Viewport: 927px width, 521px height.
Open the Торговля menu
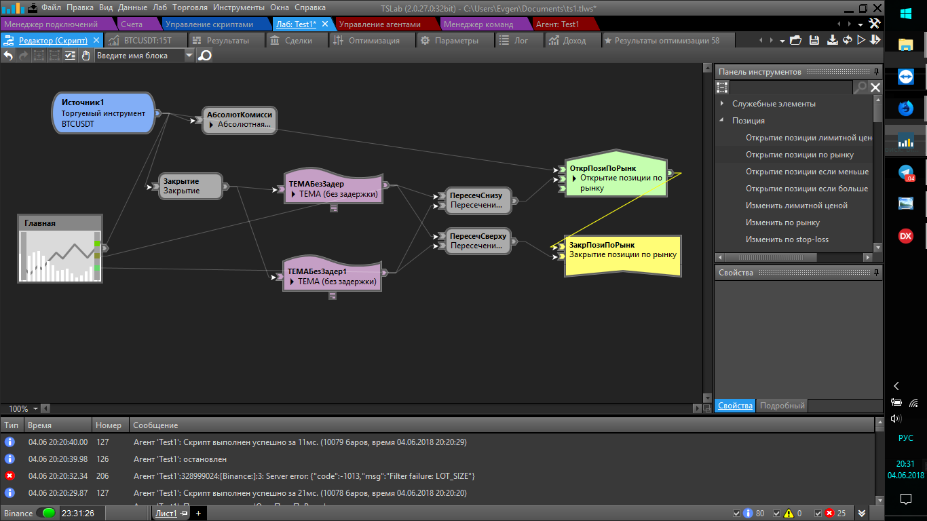[190, 7]
